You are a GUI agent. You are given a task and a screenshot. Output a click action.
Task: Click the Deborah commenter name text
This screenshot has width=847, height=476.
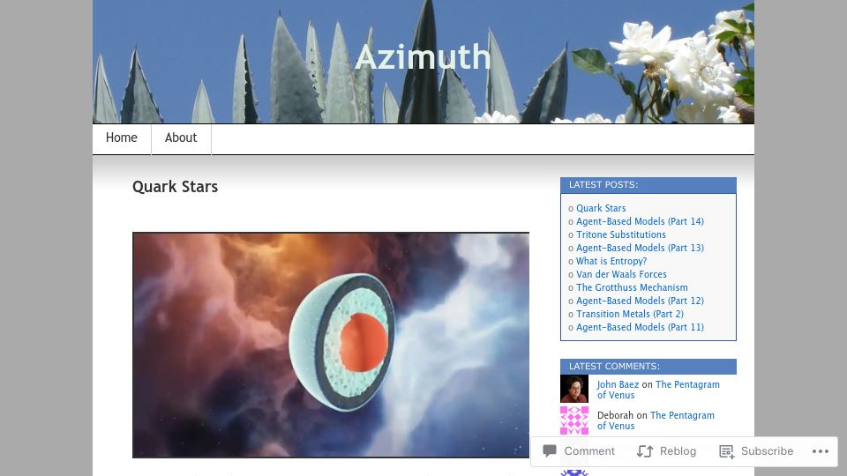click(x=615, y=415)
